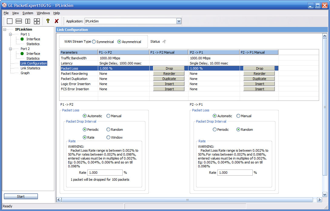The image size is (330, 211).
Task: Choose Periodic drop interval for P2 -> P1
Action: (215, 130)
